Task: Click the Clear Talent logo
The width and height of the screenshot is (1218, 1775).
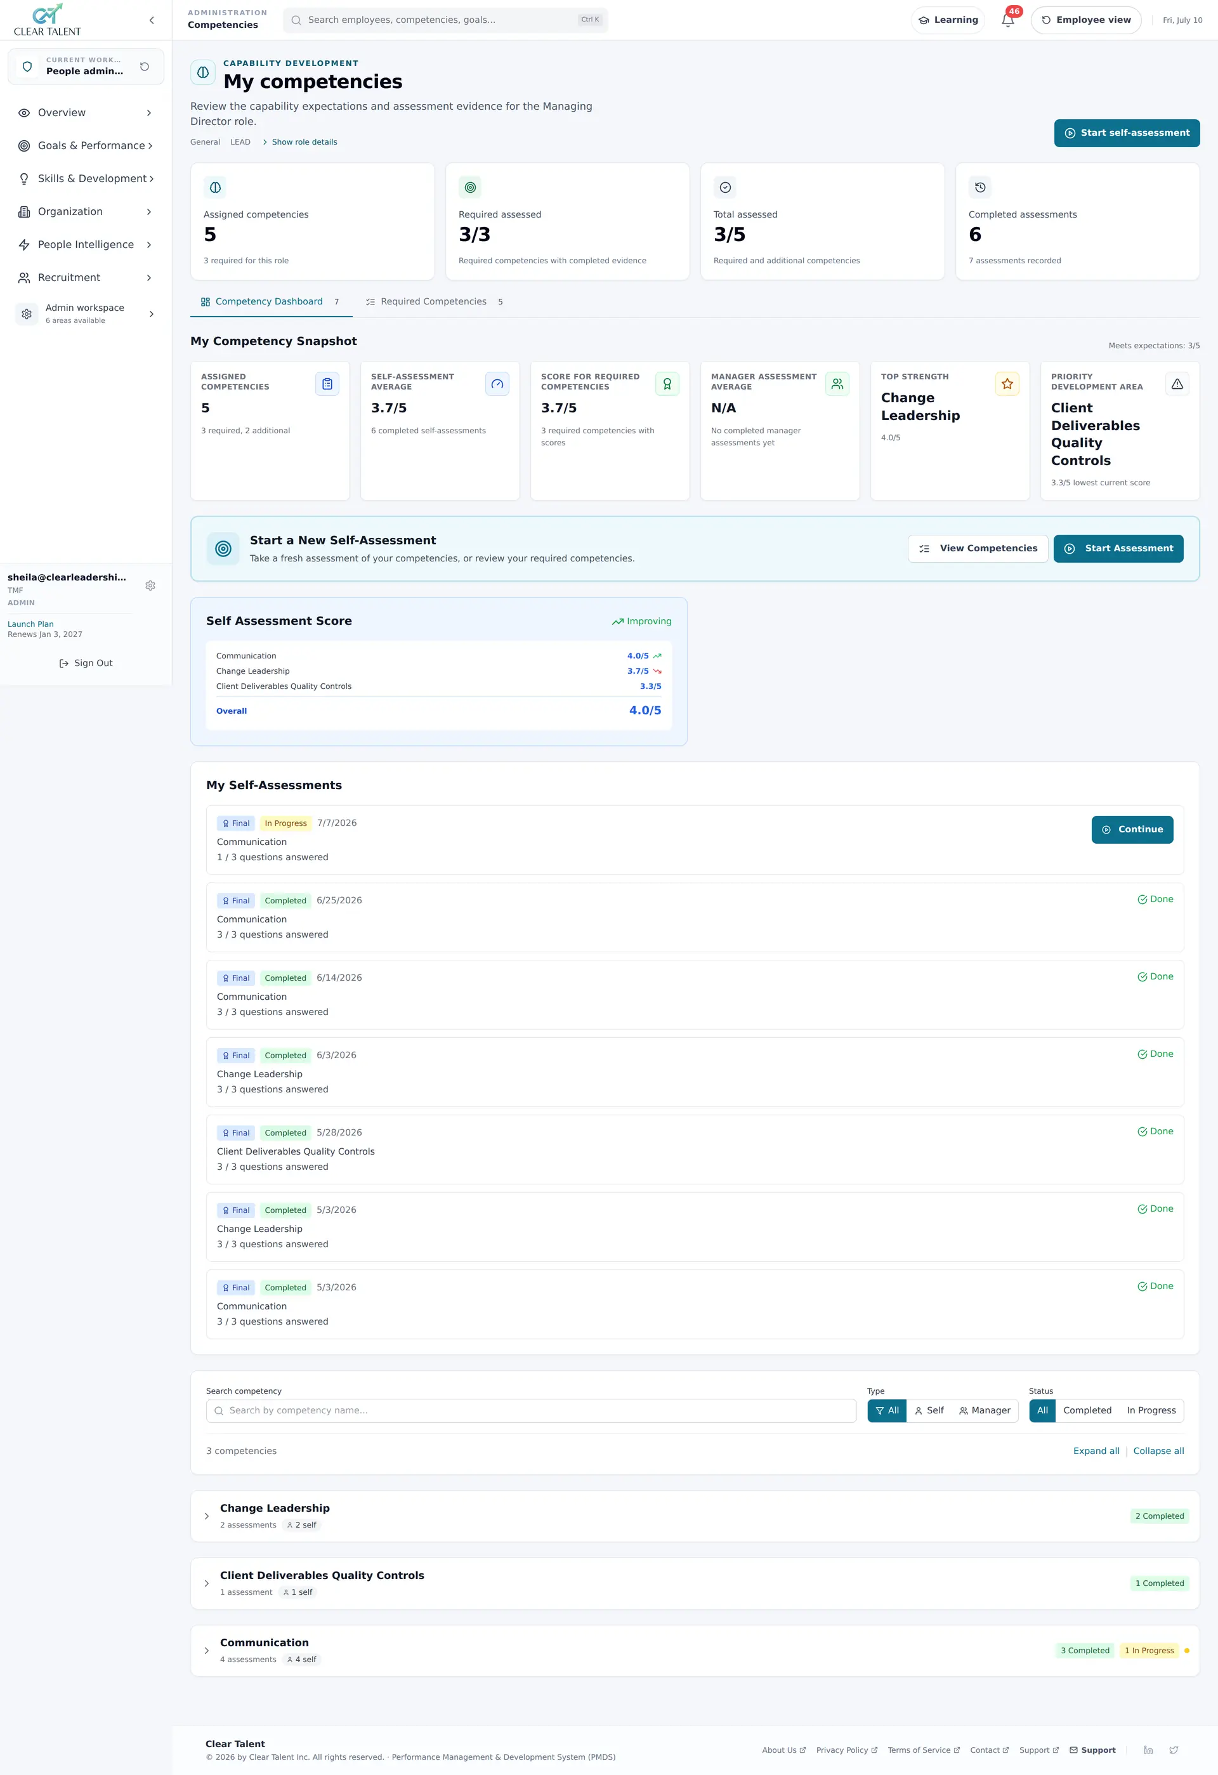Action: tap(48, 20)
